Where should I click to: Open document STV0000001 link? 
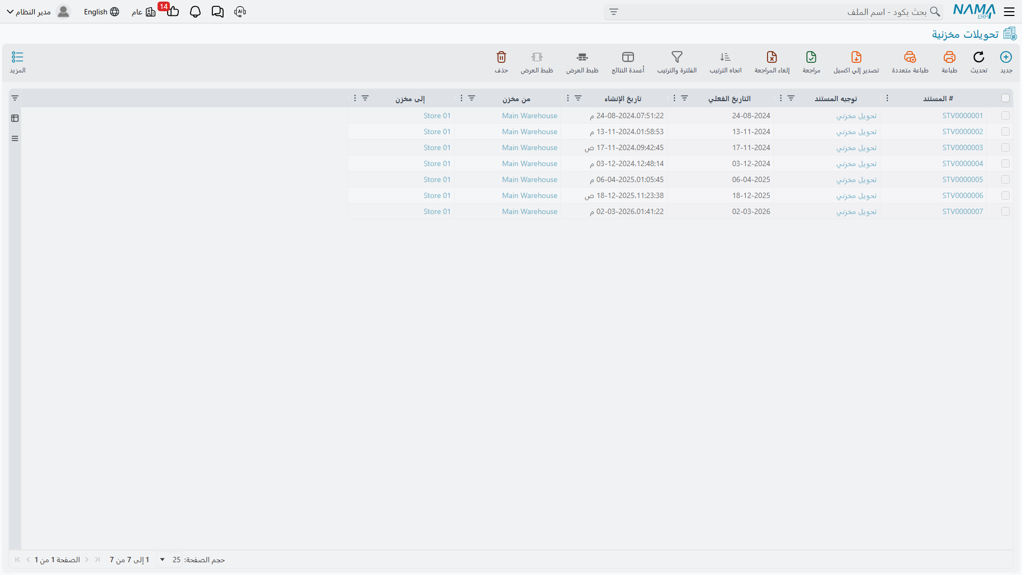coord(962,116)
